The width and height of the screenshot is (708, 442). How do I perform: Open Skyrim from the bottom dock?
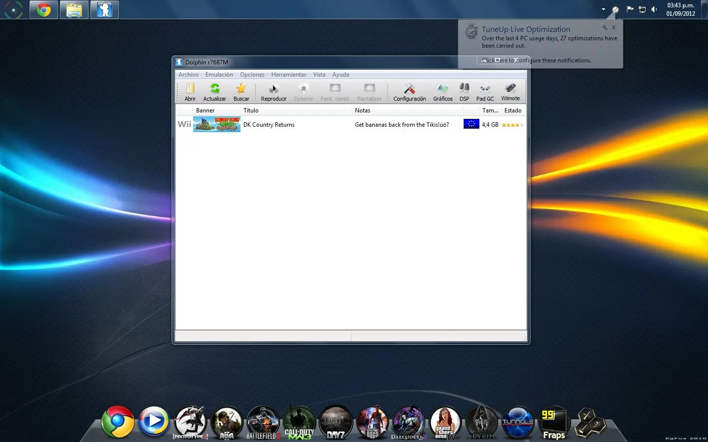pyautogui.click(x=481, y=423)
